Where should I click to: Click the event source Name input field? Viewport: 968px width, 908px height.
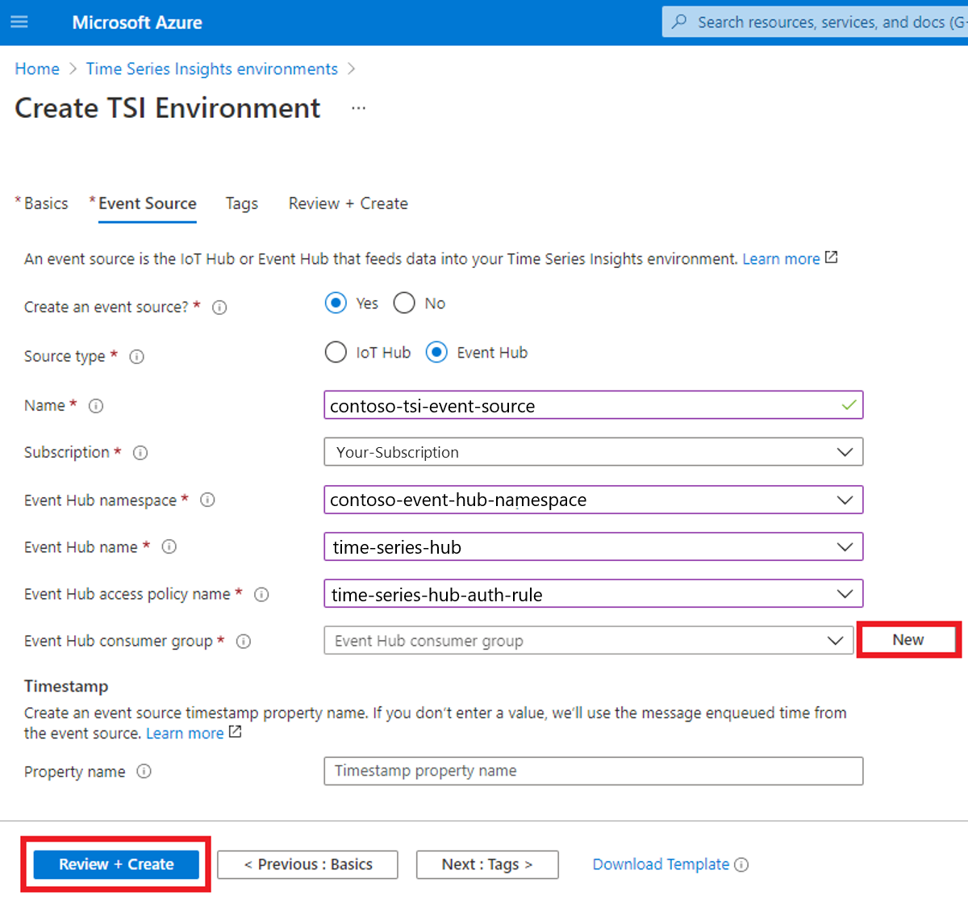[594, 405]
